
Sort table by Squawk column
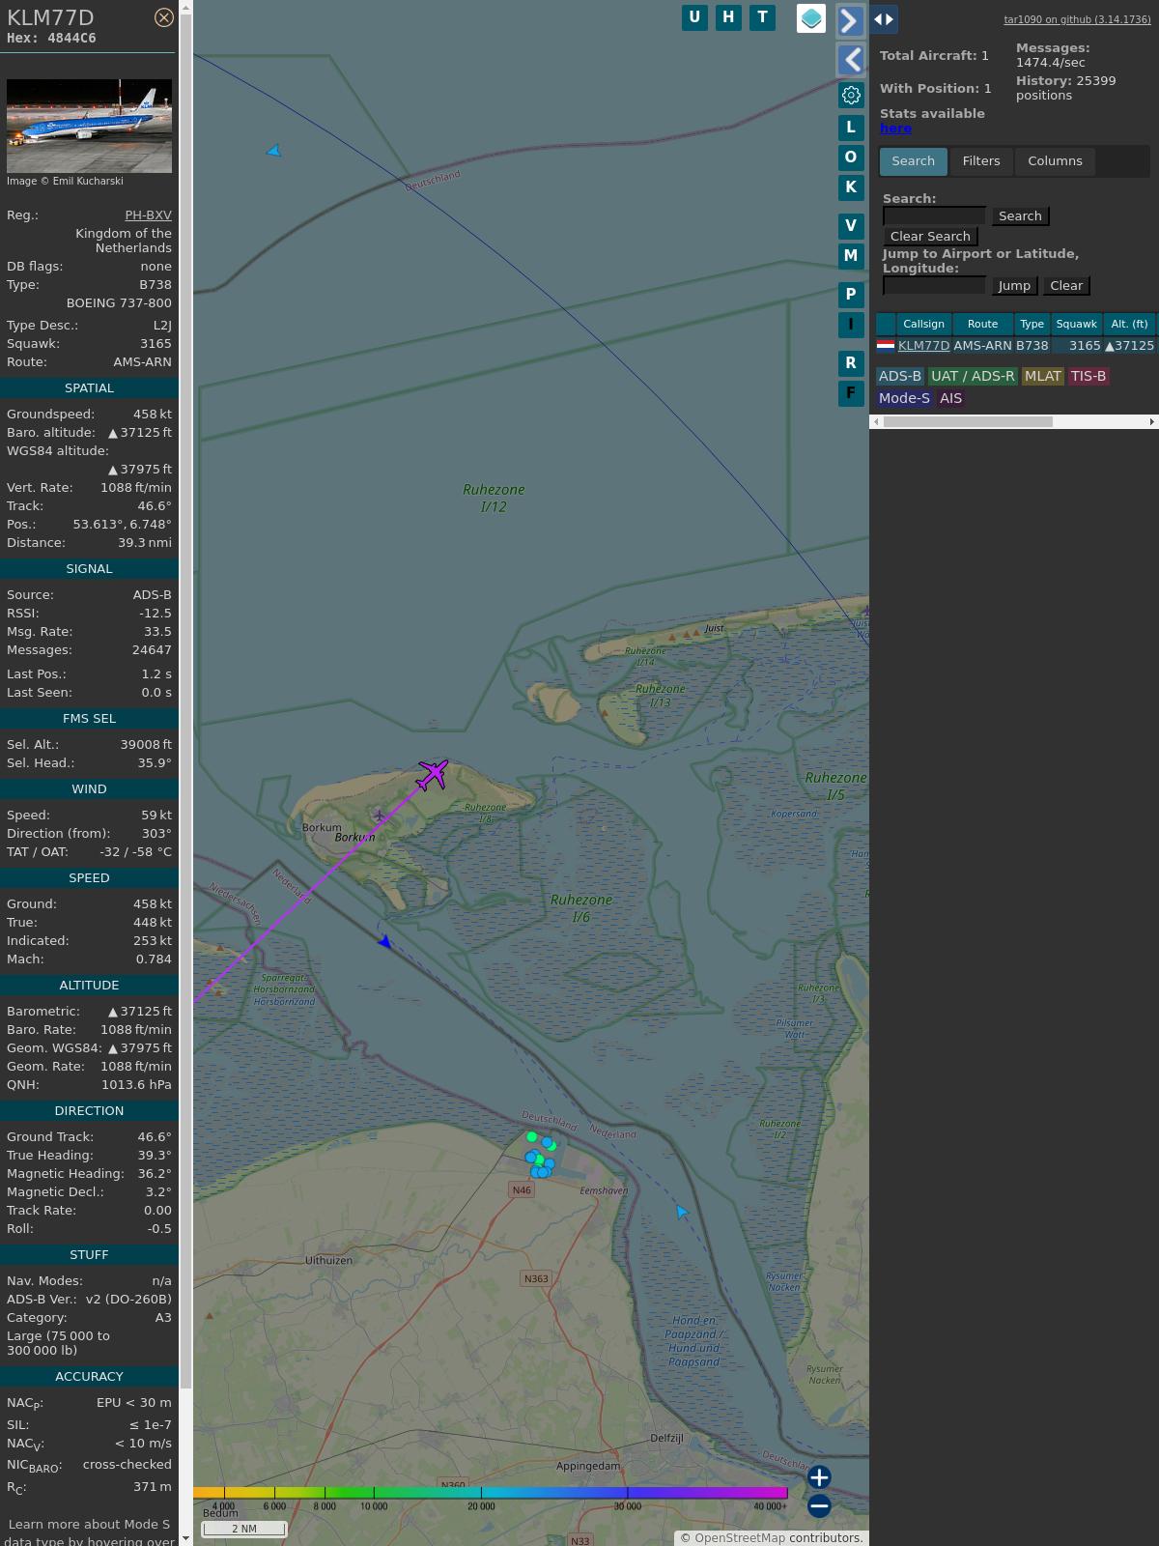pos(1076,325)
